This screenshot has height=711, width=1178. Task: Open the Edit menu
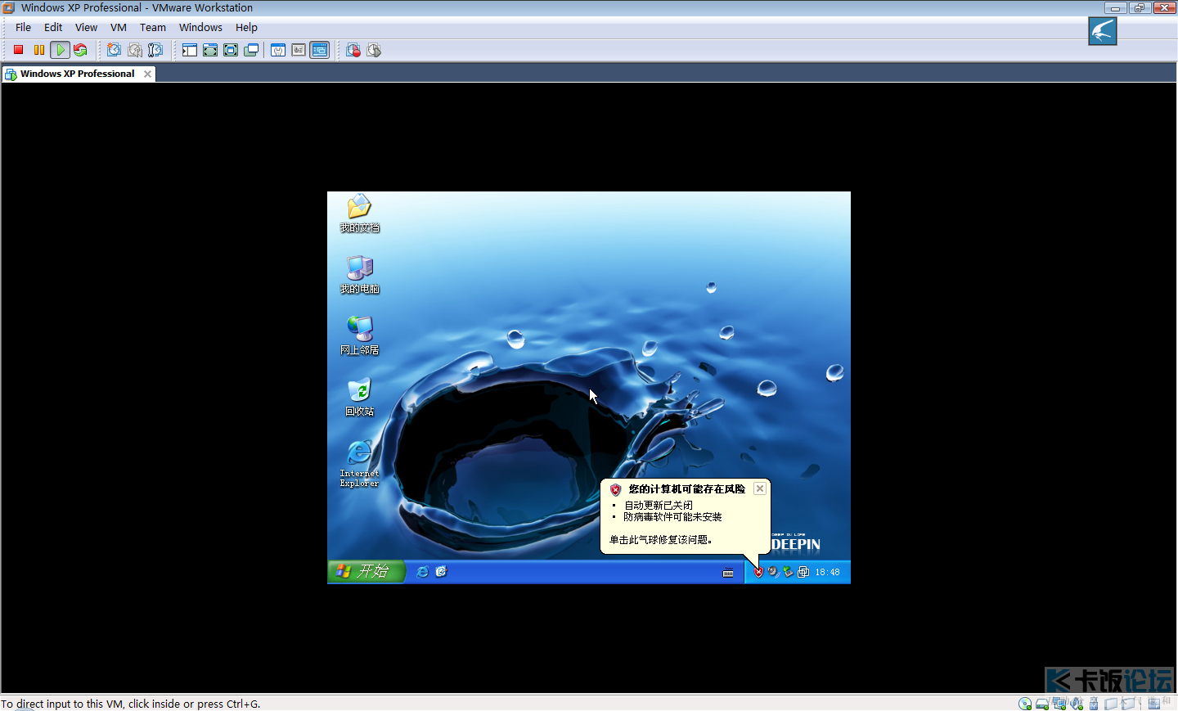pos(53,27)
